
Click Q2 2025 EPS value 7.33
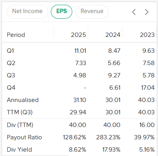(x=81, y=63)
